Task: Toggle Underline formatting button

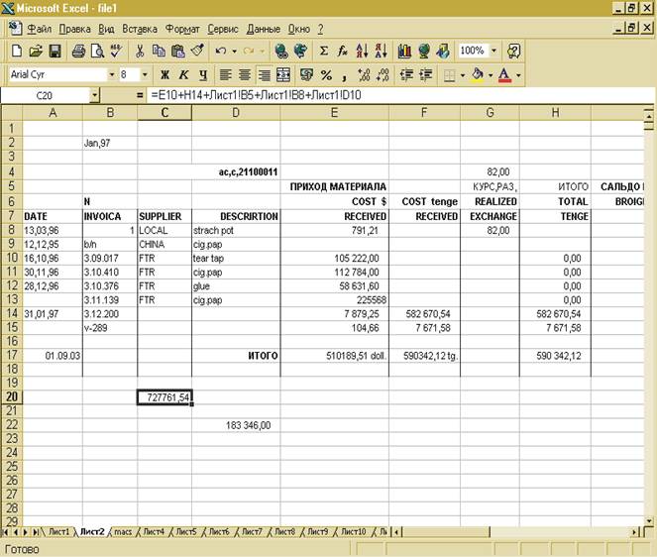Action: (202, 74)
